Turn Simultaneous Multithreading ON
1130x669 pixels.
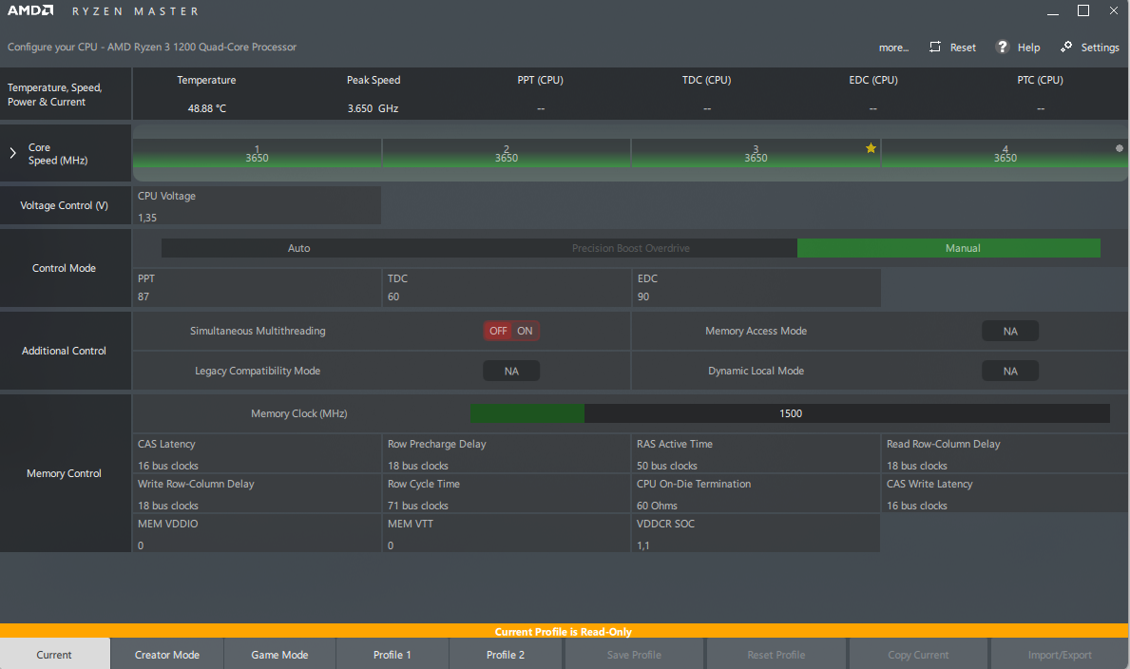pyautogui.click(x=525, y=331)
